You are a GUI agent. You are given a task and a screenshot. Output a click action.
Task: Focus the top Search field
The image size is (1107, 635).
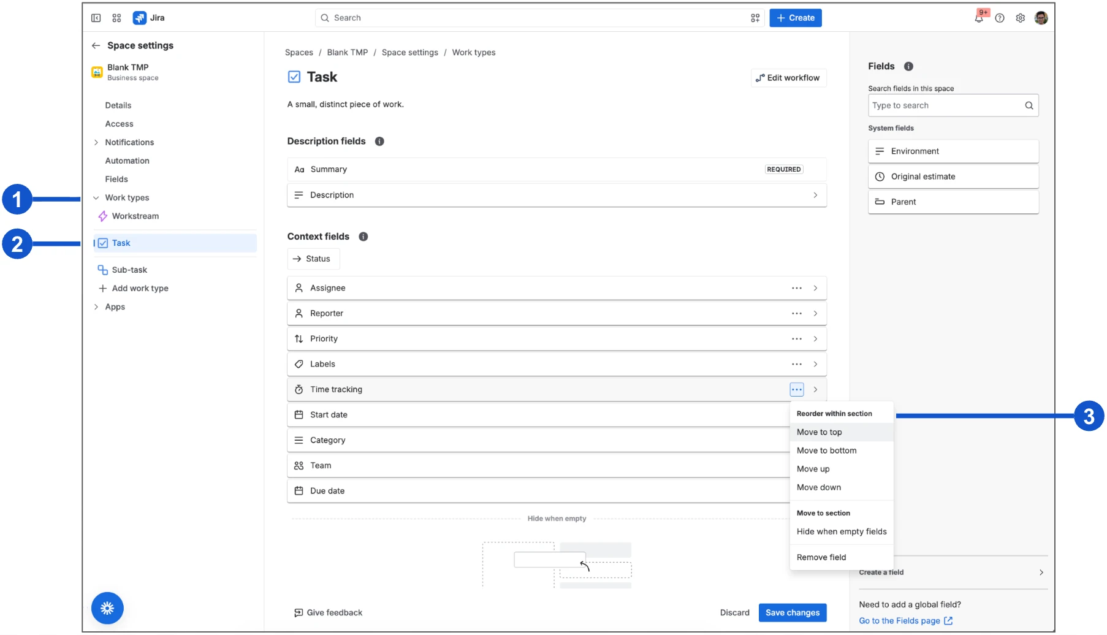(539, 18)
